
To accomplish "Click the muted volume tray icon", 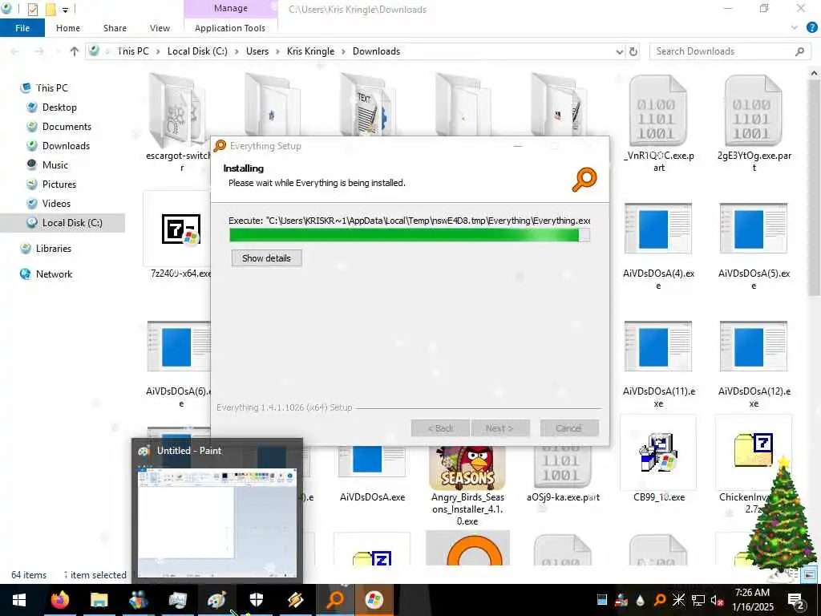I will pos(717,600).
